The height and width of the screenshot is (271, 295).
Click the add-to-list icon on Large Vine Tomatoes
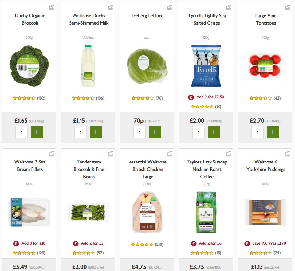coord(288,7)
